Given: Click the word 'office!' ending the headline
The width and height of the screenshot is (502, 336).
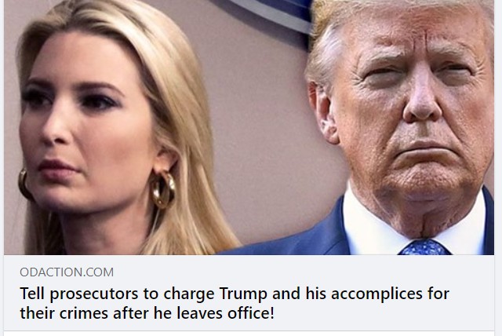Looking at the screenshot, I should [251, 313].
